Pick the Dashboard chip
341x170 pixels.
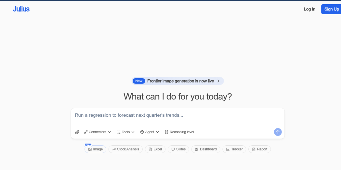(206, 149)
